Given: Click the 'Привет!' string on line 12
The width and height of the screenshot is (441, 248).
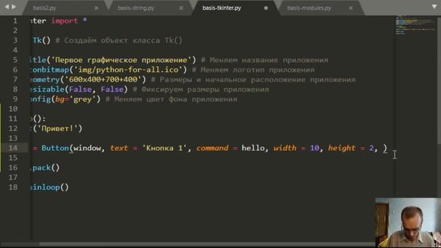Looking at the screenshot, I should [x=57, y=129].
